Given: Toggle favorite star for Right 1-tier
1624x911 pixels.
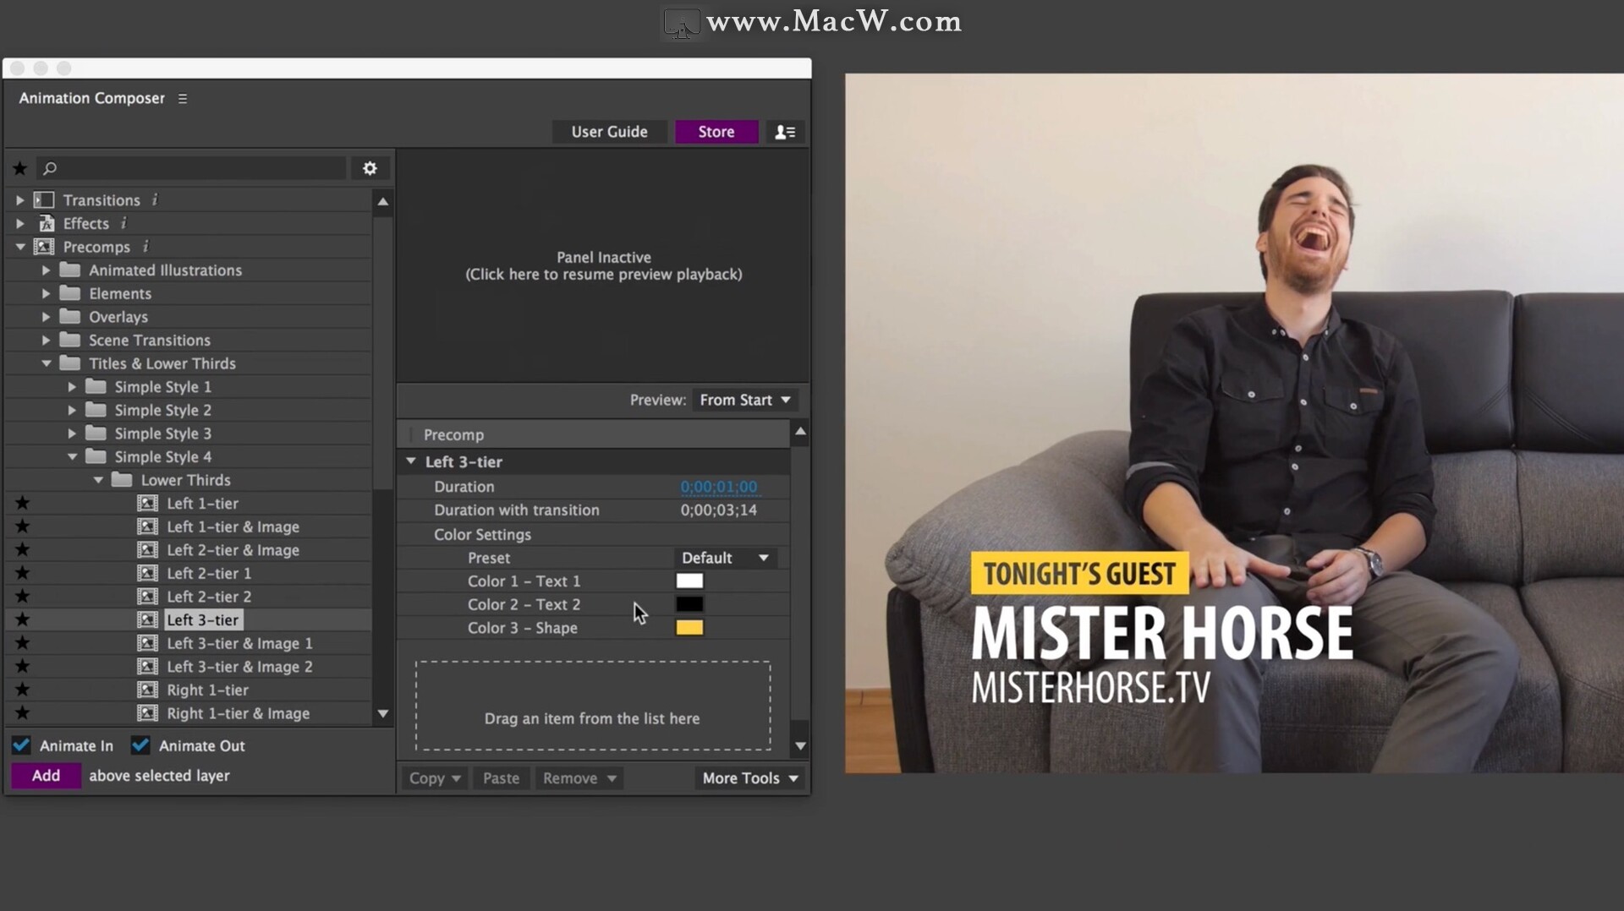Looking at the screenshot, I should [23, 690].
